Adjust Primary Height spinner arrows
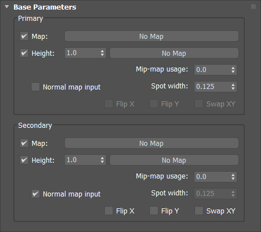Viewport: 261px width, 232px height. click(x=102, y=53)
